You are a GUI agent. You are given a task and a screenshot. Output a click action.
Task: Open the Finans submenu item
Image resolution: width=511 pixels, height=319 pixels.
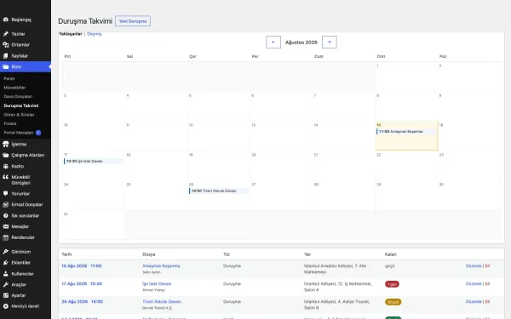coord(10,123)
